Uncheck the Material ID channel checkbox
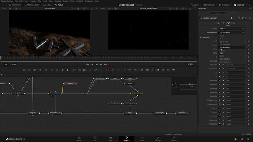253x142 pixels. pos(219,69)
